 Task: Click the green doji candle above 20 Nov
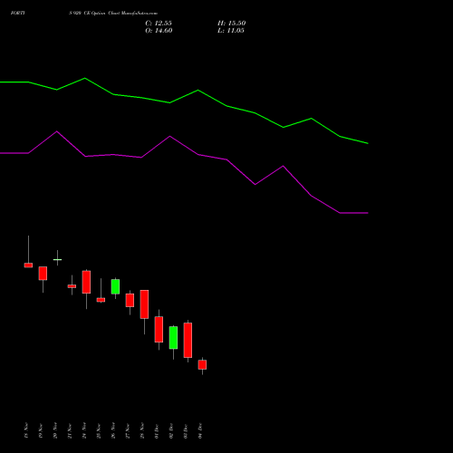57,259
